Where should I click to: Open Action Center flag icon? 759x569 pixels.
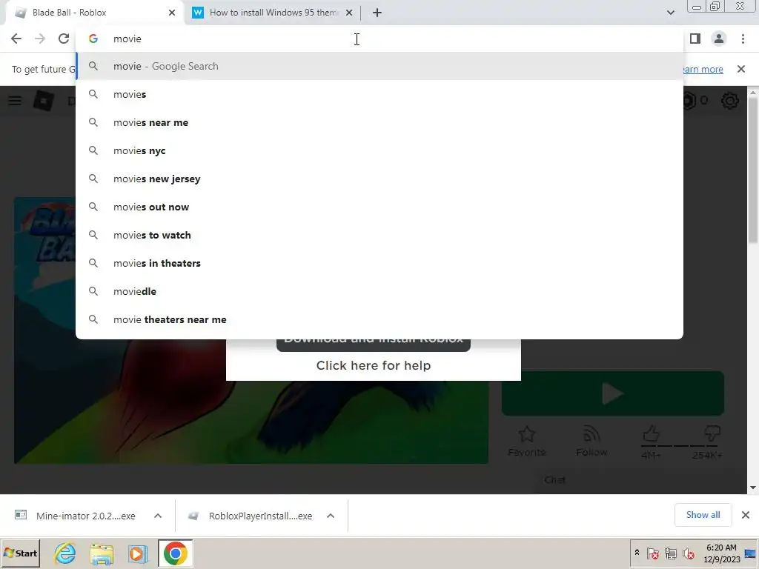(x=652, y=553)
